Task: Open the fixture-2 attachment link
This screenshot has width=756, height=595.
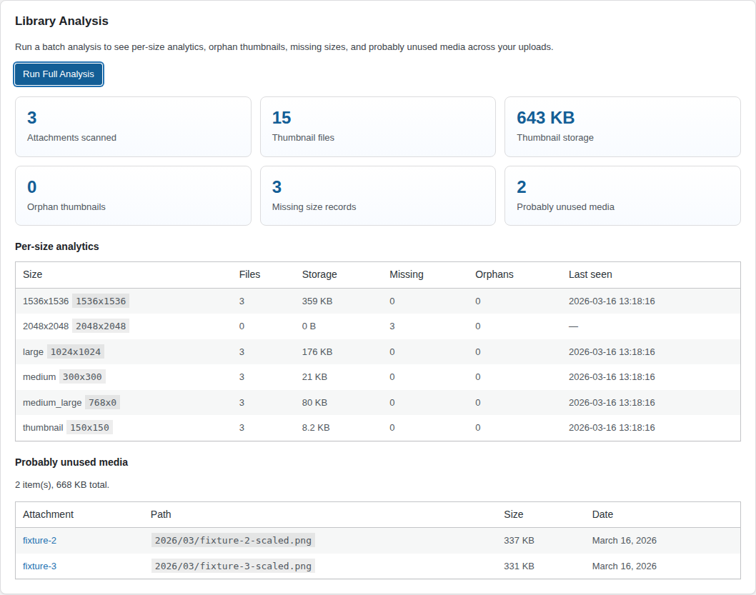Action: pyautogui.click(x=39, y=540)
